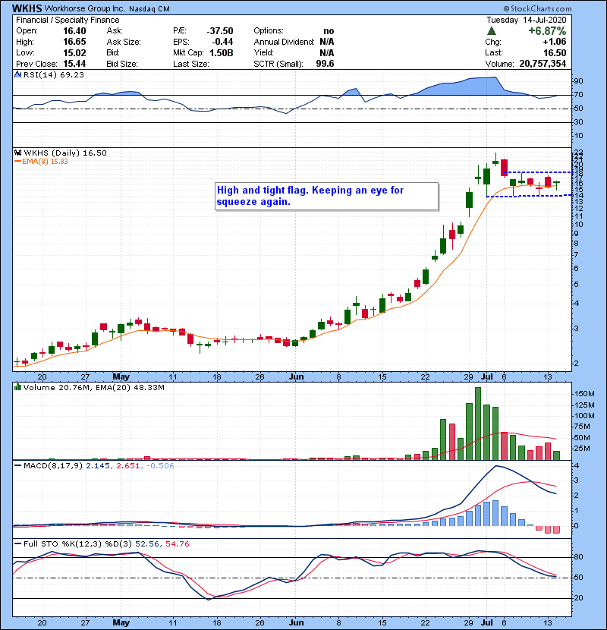Viewport: 607px width, 630px height.
Task: Click the Open value 16.40
Action: click(74, 31)
